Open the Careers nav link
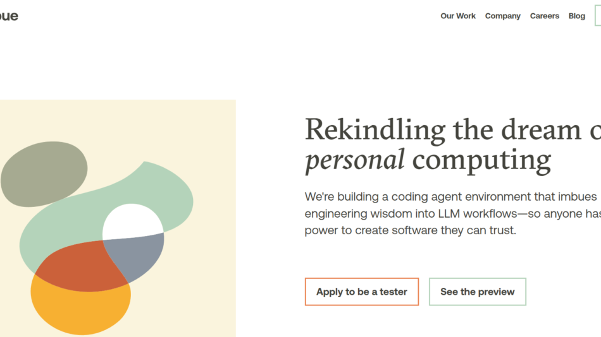The width and height of the screenshot is (601, 337). [544, 16]
